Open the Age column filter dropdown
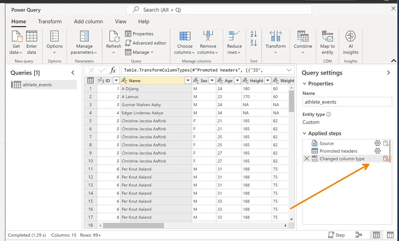Image resolution: width=399 pixels, height=241 pixels. 237,80
